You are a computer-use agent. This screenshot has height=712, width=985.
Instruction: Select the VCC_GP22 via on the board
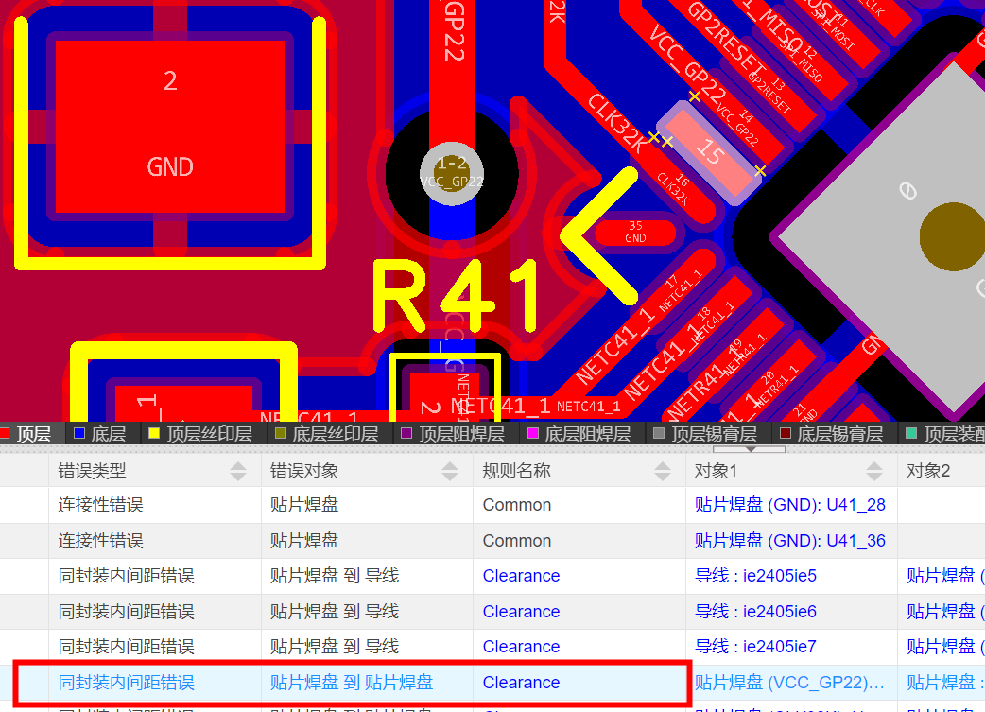coord(452,172)
